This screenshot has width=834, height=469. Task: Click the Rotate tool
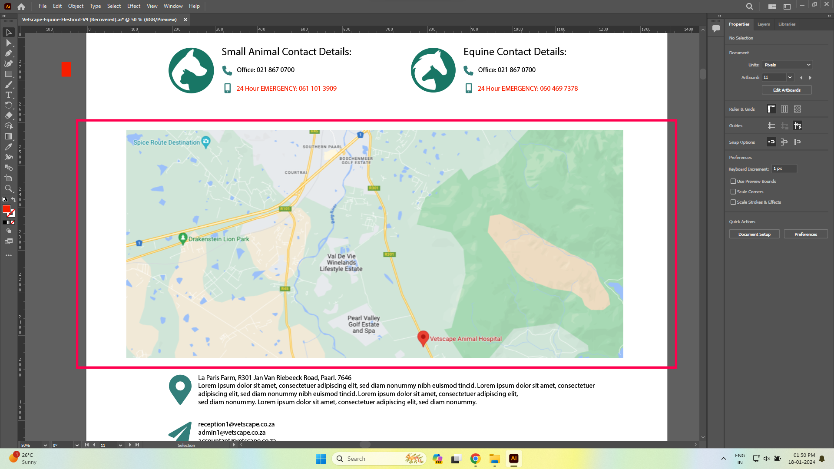pyautogui.click(x=8, y=105)
